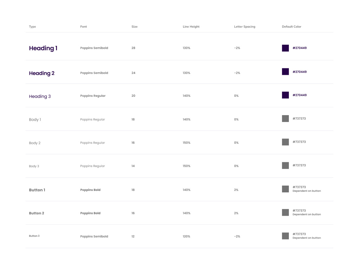
Task: Click "Dependent on button" note in Button 1 row
Action: coord(307,191)
